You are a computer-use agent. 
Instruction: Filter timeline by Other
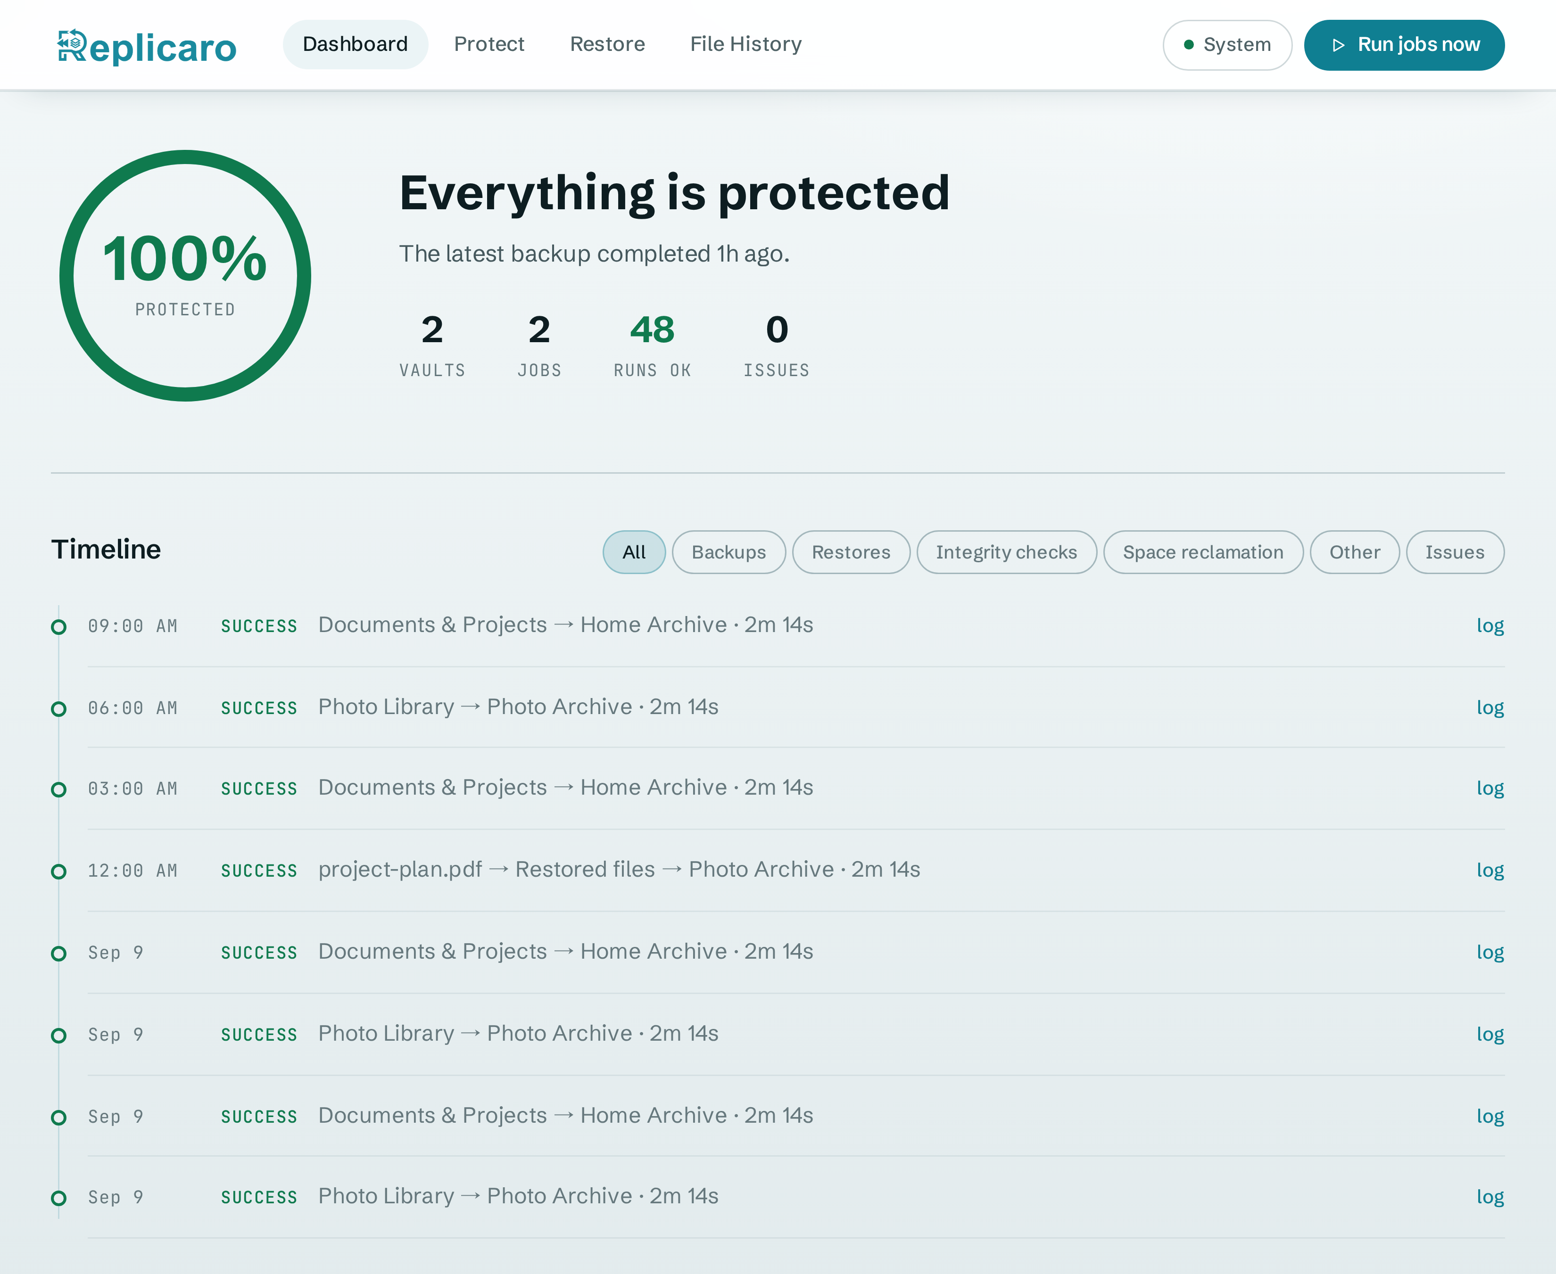[1354, 552]
